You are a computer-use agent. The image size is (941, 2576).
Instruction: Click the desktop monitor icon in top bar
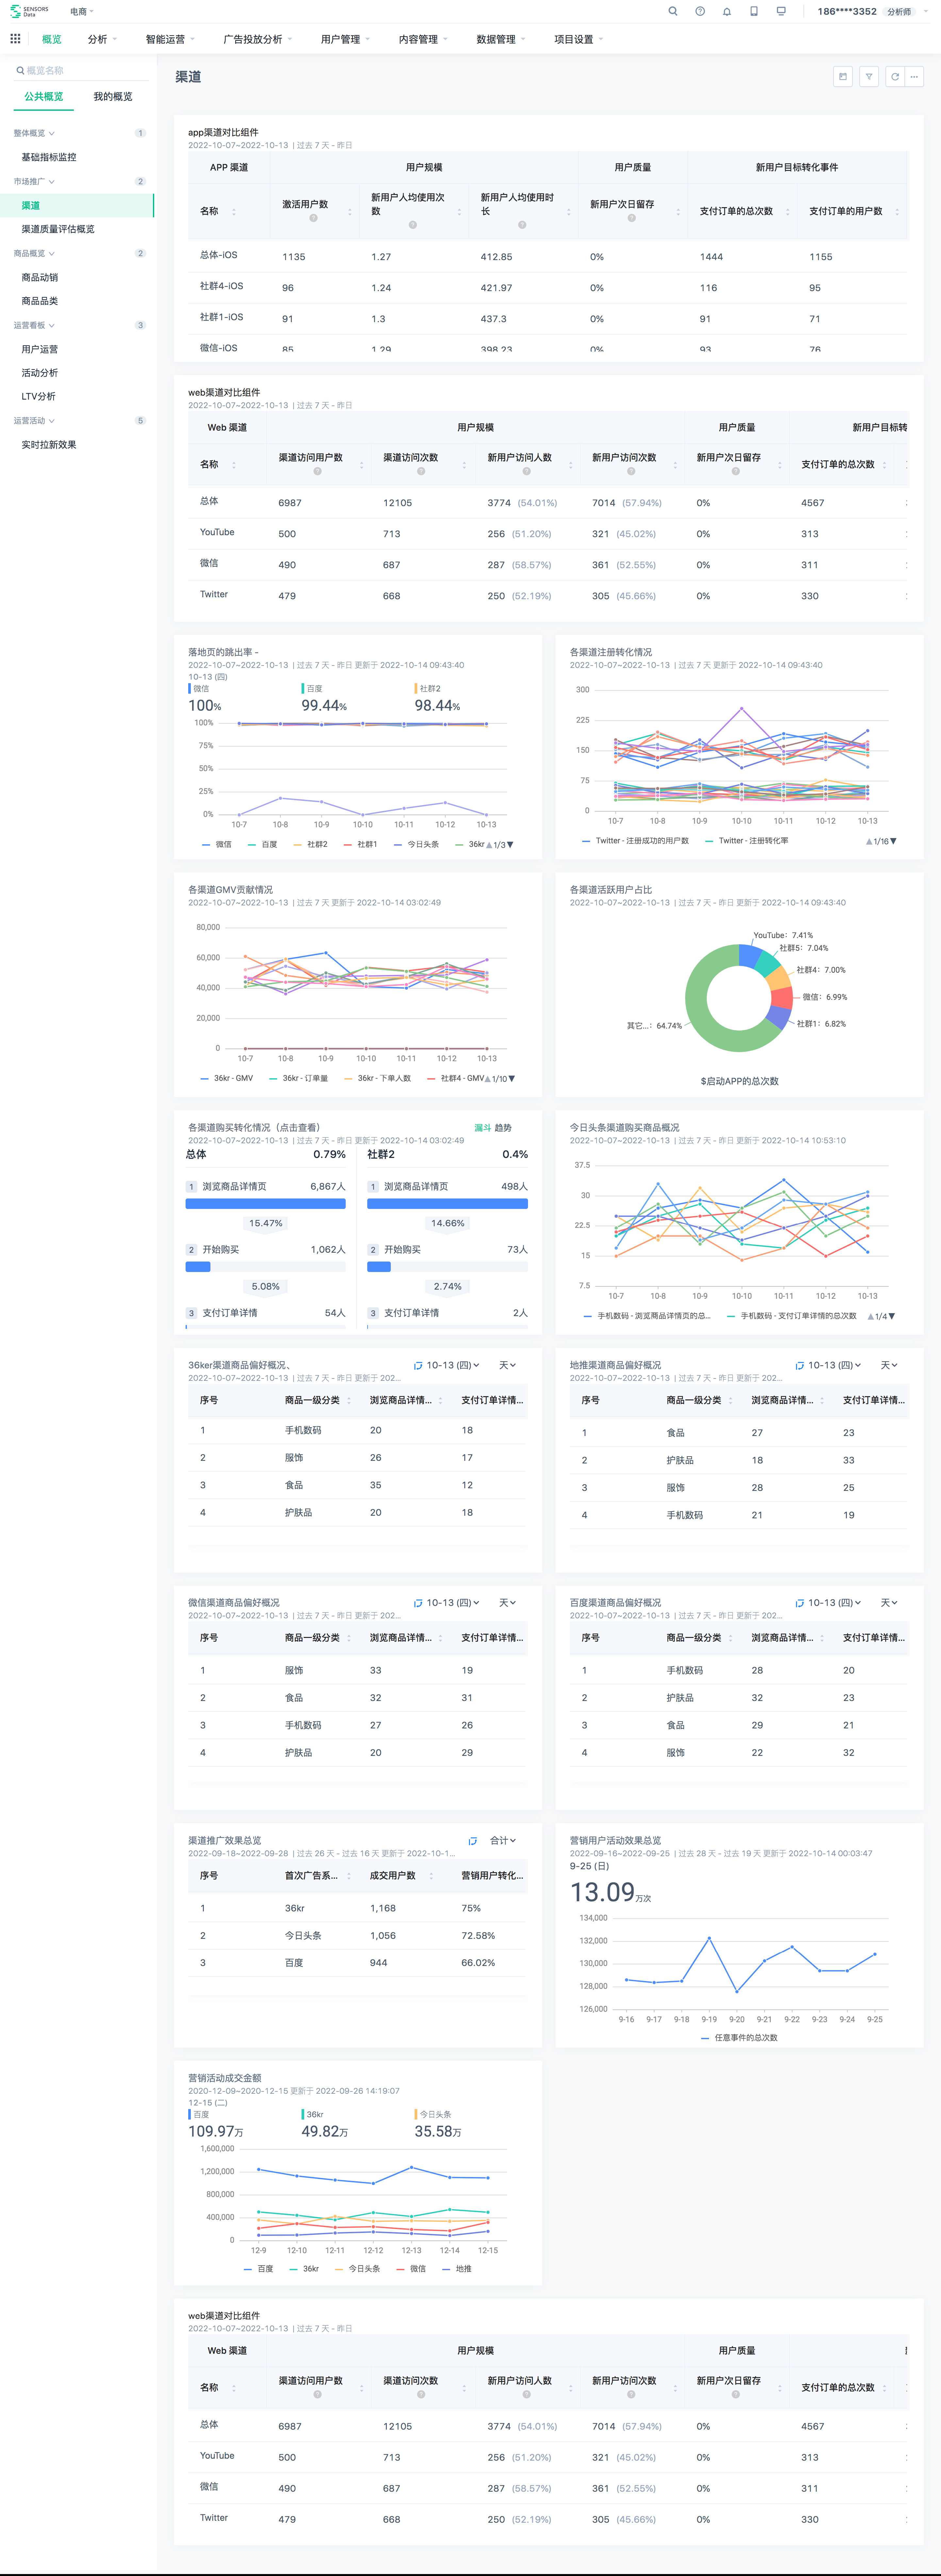[x=781, y=11]
